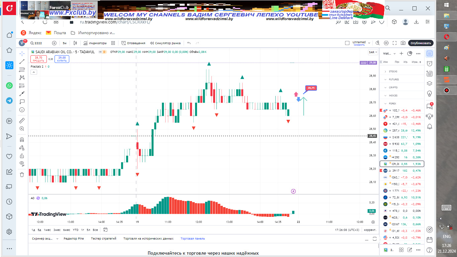The width and height of the screenshot is (457, 257).
Task: Open indicator templates grid
Action: click(113, 43)
